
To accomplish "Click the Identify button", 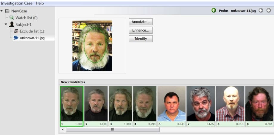I will coord(141,39).
